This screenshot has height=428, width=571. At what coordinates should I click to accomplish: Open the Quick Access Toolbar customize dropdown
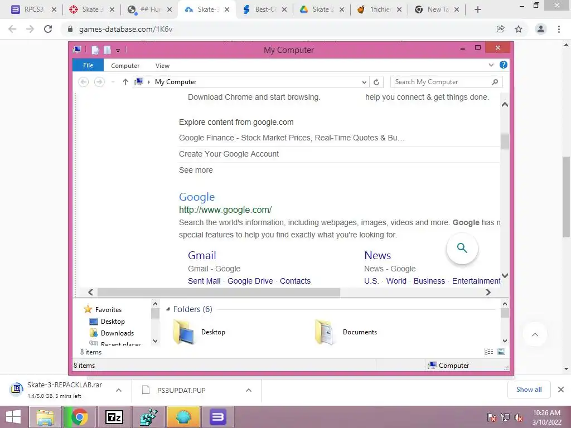tap(118, 50)
